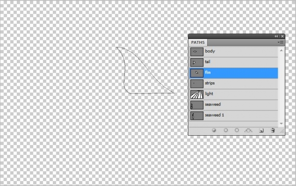Create new path icon
Viewport: 296px width, 186px height.
[x=261, y=130]
